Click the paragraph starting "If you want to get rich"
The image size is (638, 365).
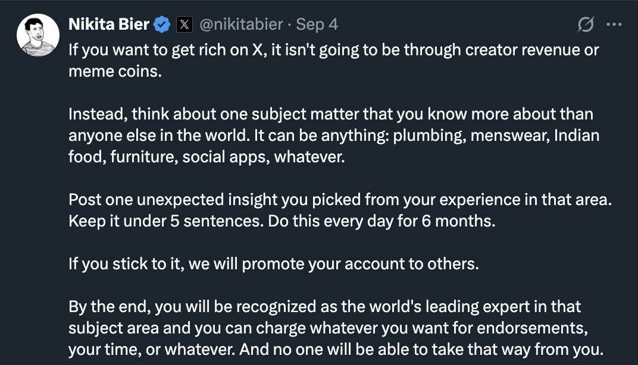tap(333, 59)
